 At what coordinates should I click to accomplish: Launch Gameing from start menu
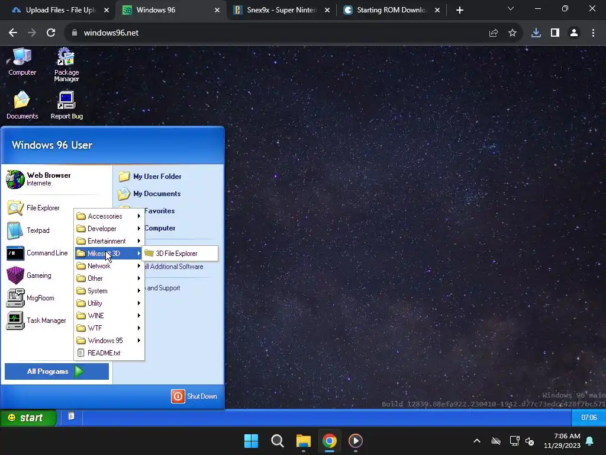(29, 275)
